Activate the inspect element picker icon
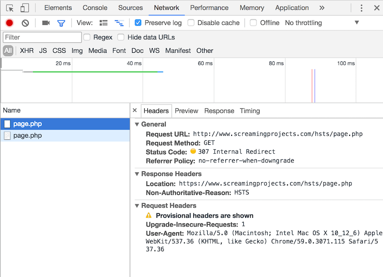 pos(10,8)
